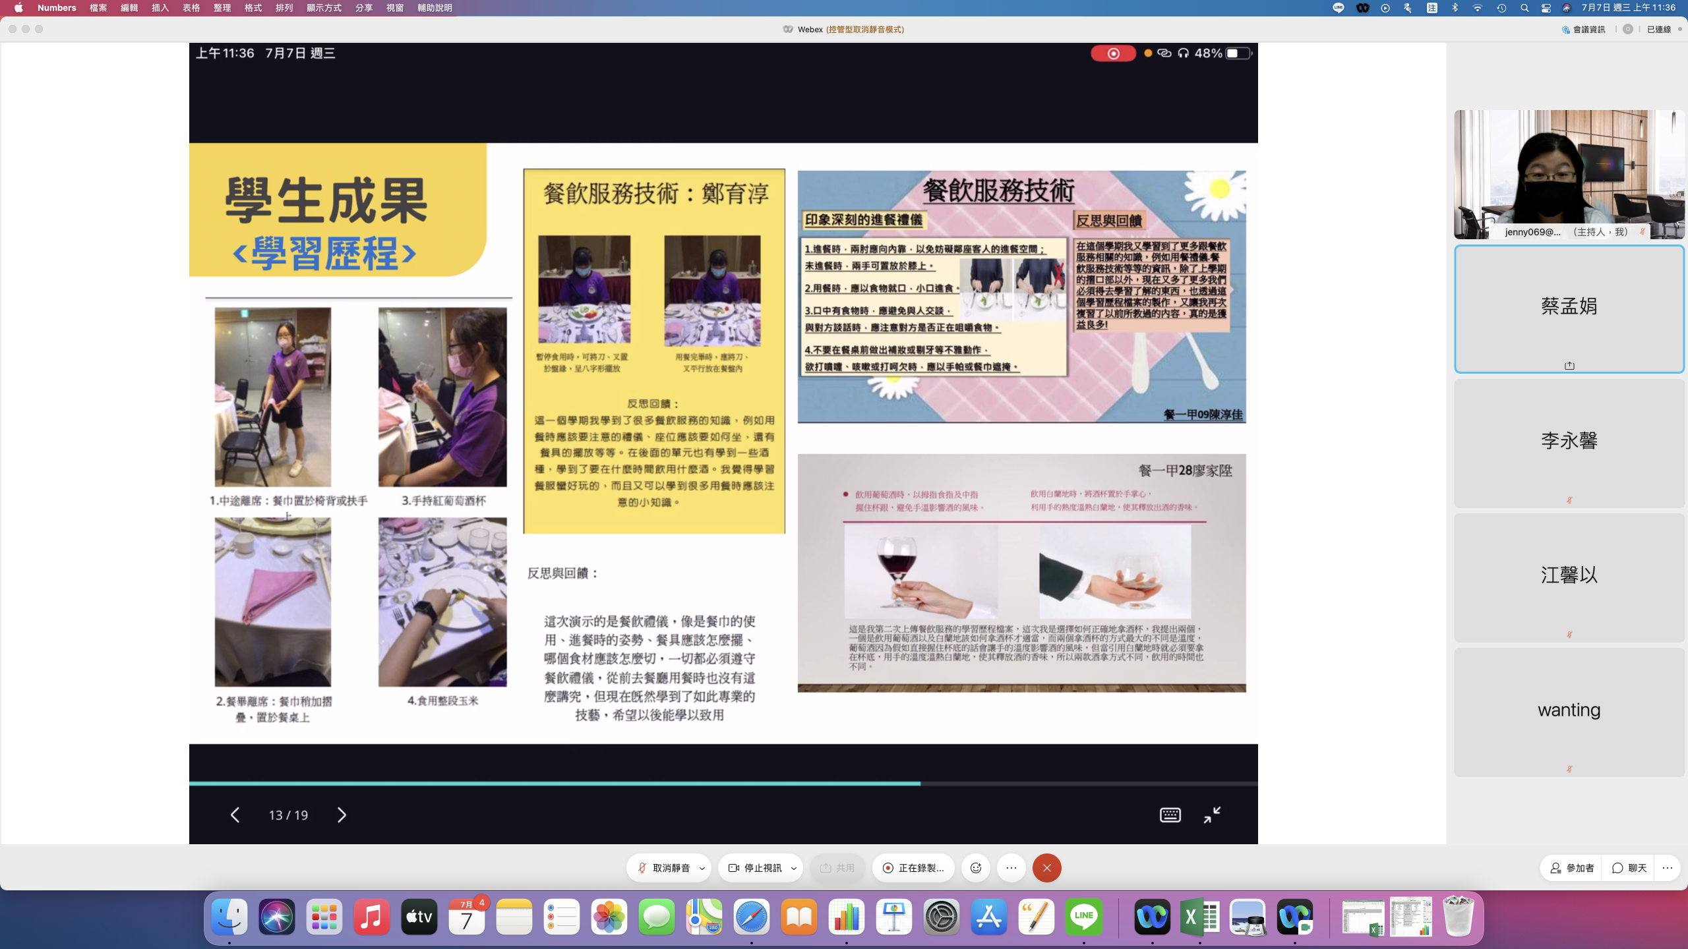This screenshot has width=1688, height=949.
Task: Click the slide progress bar
Action: click(723, 784)
